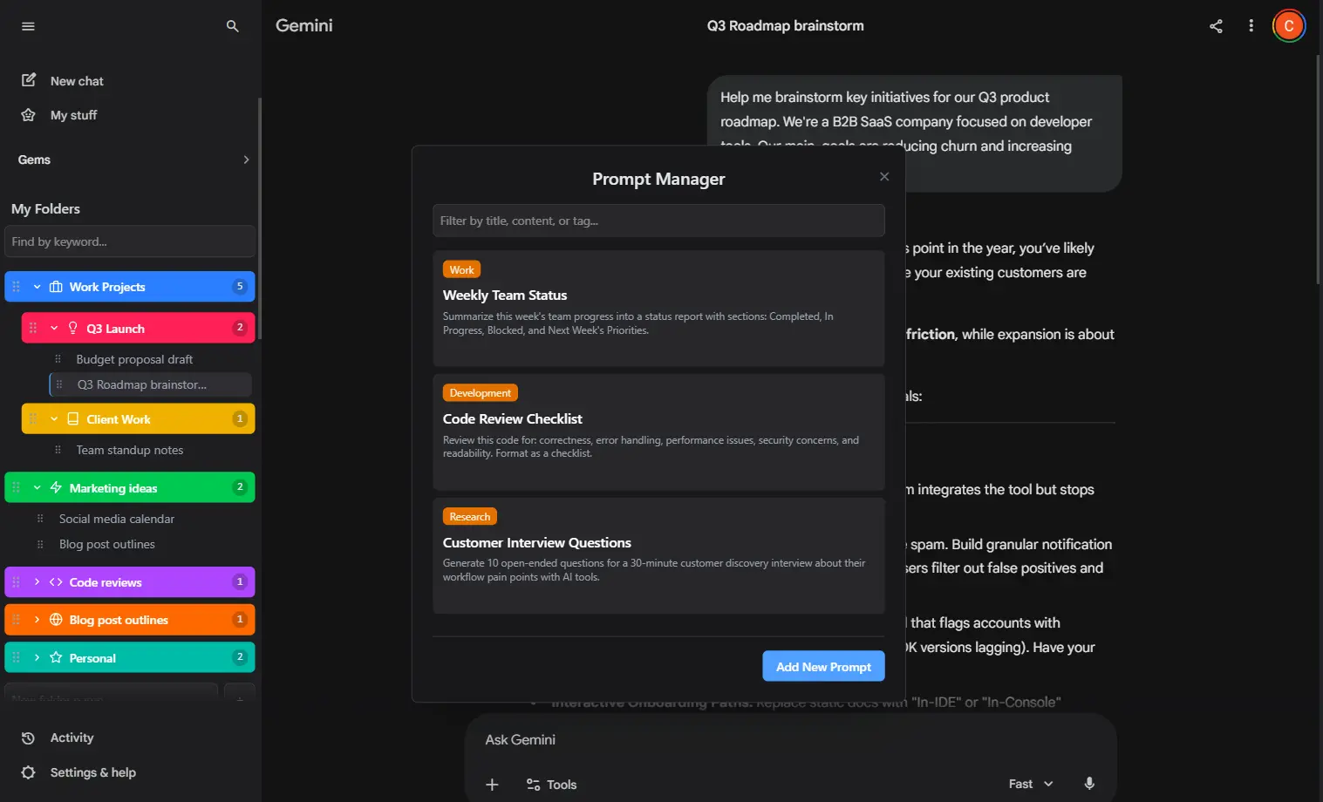This screenshot has width=1323, height=802.
Task: Click the profile avatar in the top right
Action: [x=1289, y=25]
